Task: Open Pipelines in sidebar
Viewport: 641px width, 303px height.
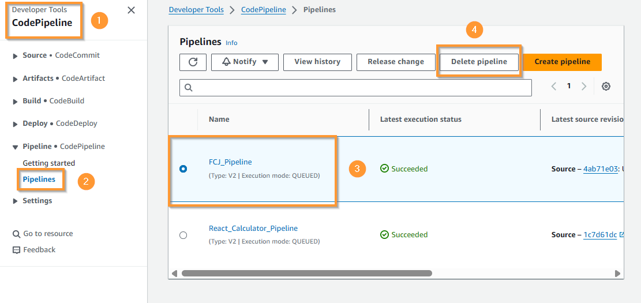Action: 39,179
